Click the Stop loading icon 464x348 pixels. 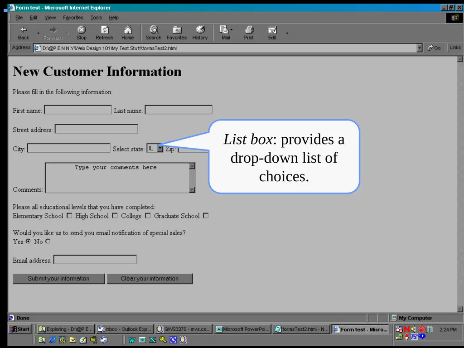coord(82,33)
